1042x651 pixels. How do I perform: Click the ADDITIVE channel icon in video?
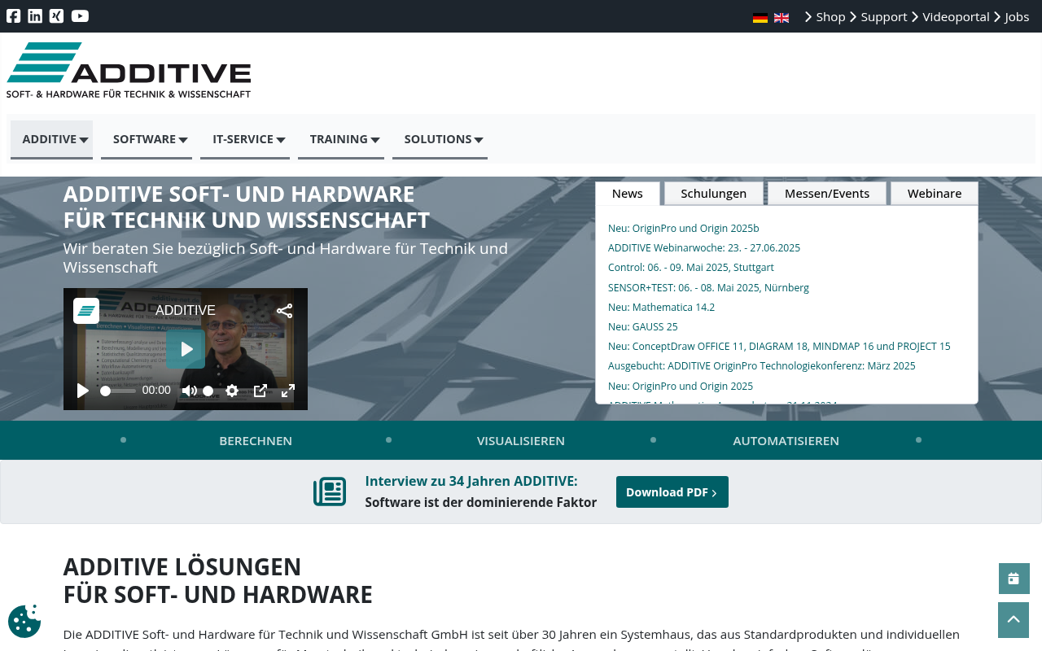[86, 311]
